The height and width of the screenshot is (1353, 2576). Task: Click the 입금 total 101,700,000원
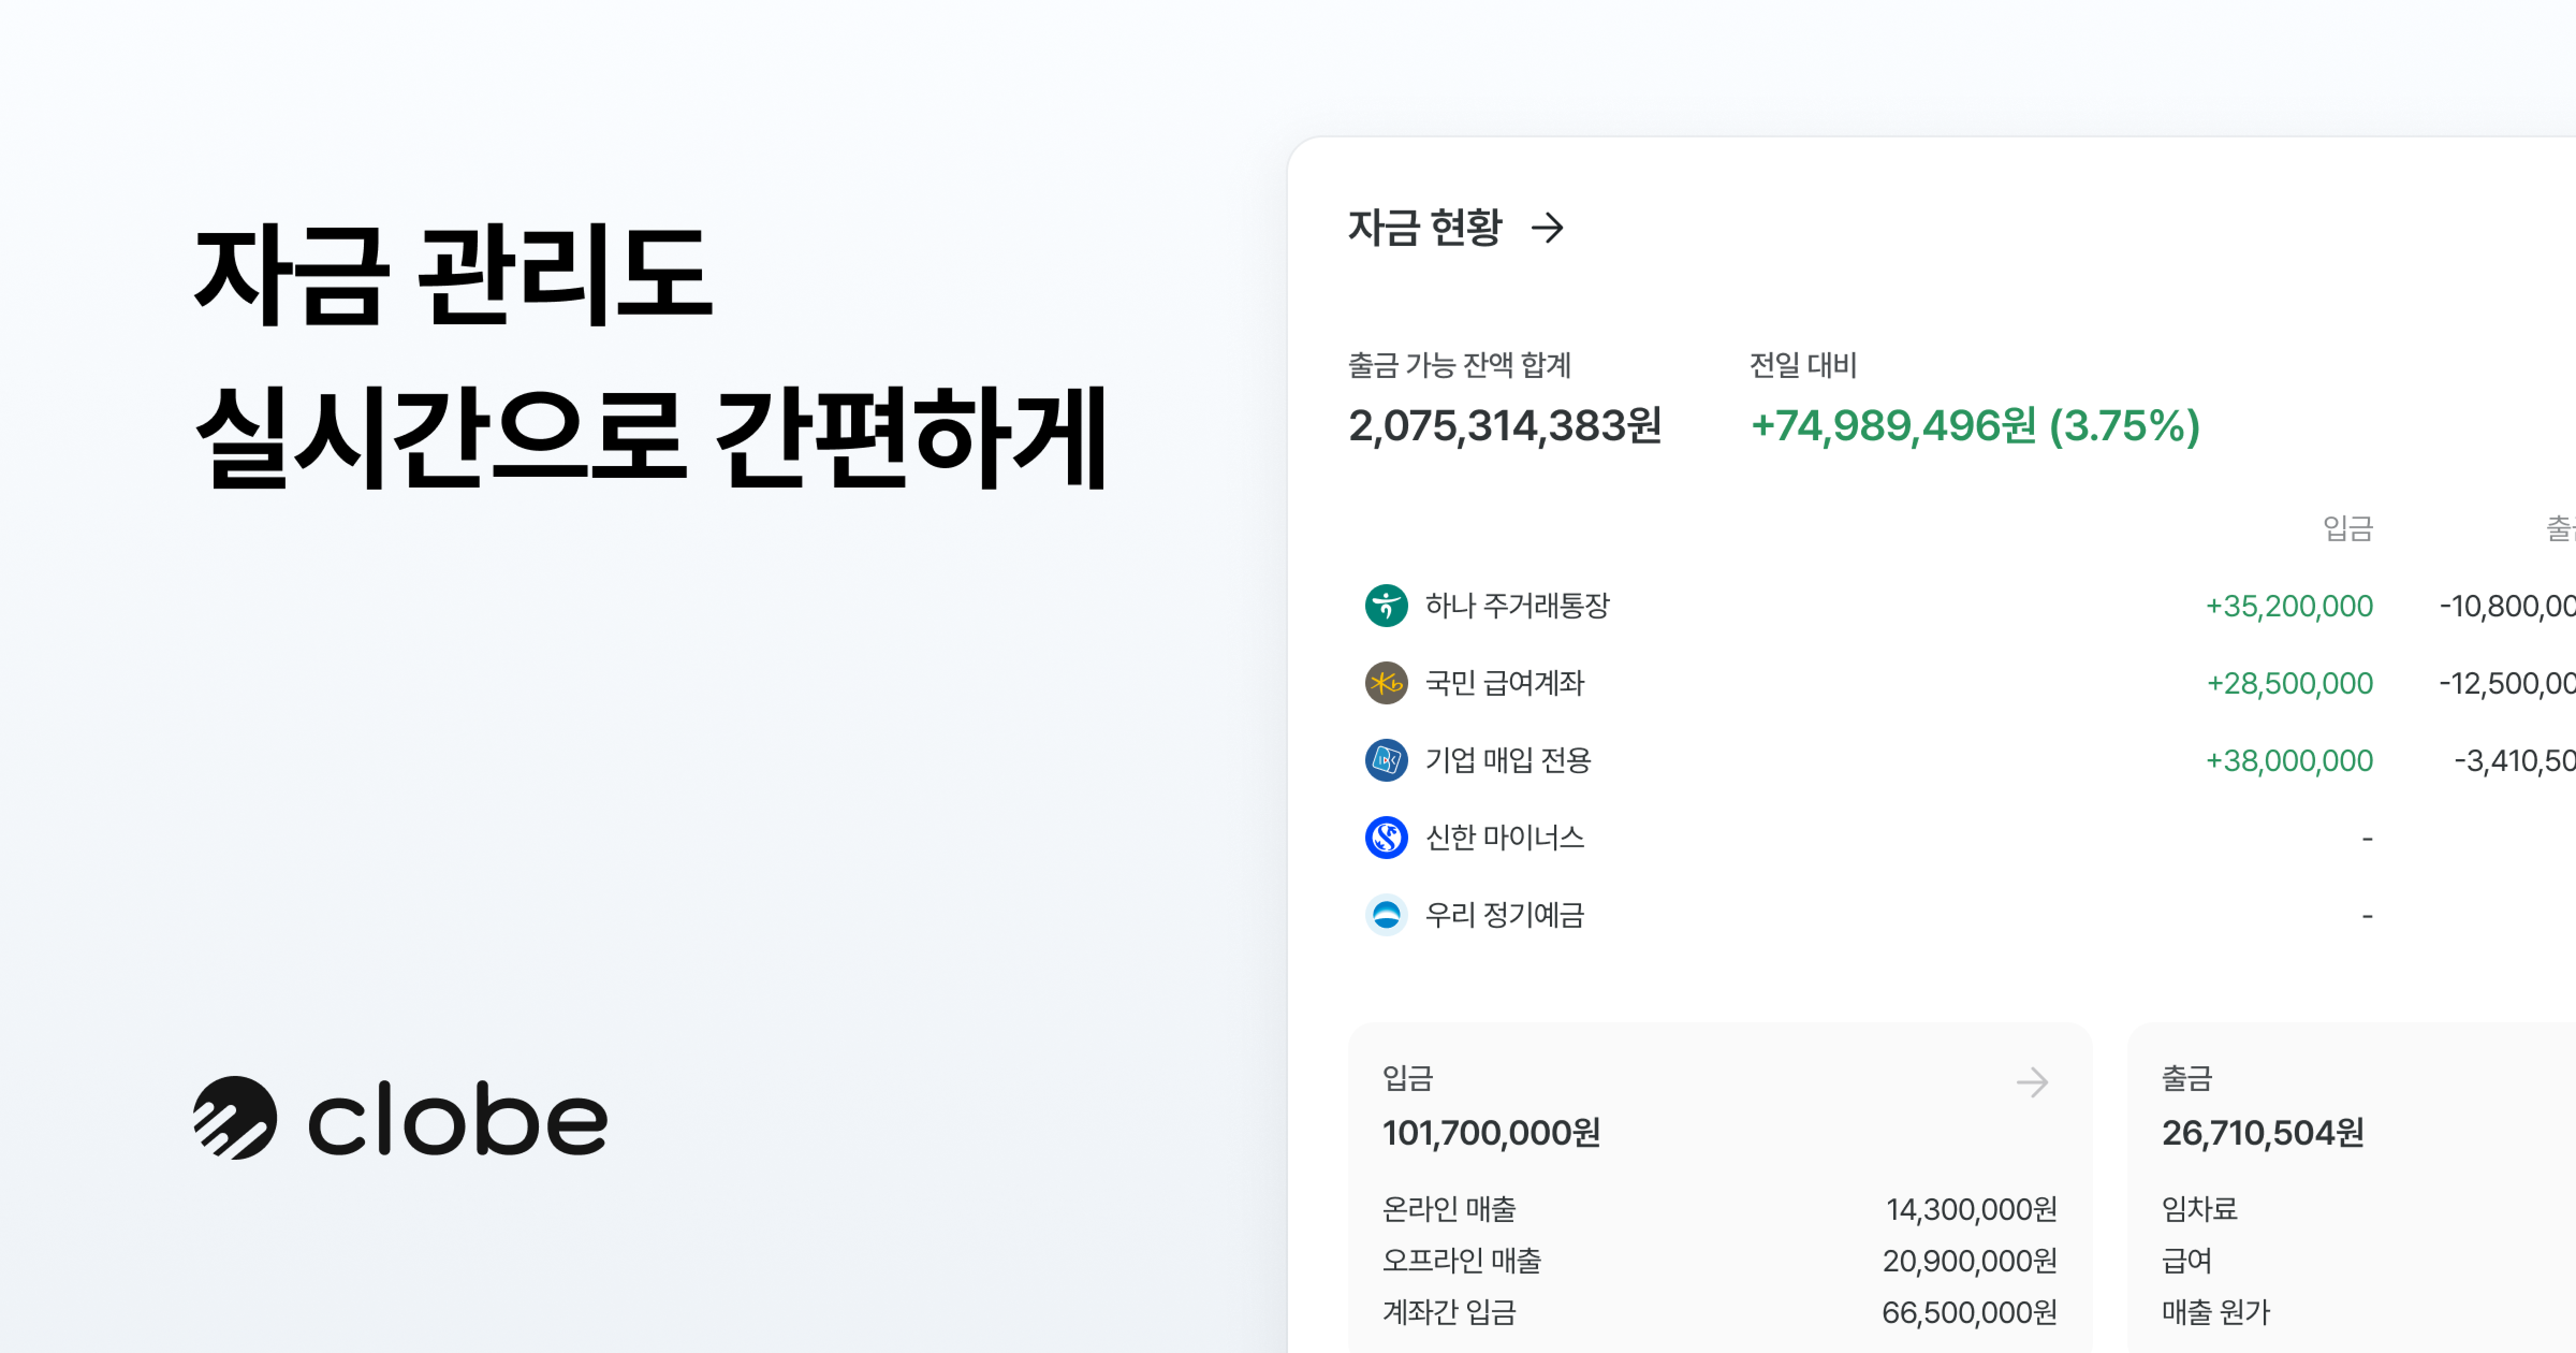1491,1132
